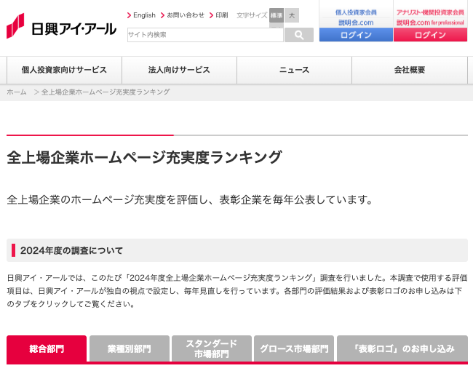Click the blue ログイン button for individual investors
This screenshot has width=473, height=371.
point(355,35)
